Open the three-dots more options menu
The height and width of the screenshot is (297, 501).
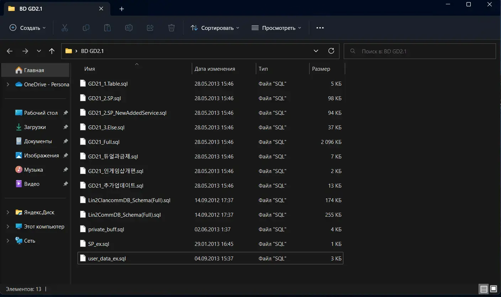(x=320, y=28)
